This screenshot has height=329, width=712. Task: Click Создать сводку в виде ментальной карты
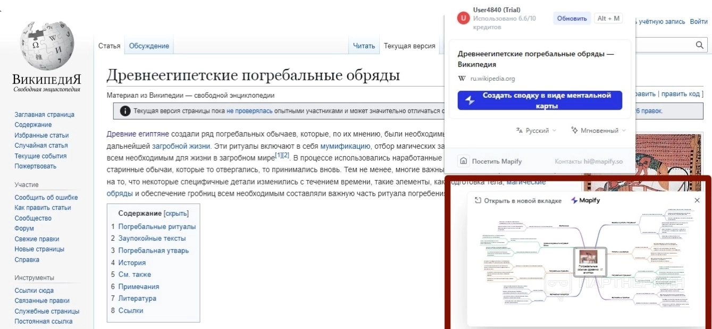click(x=540, y=100)
